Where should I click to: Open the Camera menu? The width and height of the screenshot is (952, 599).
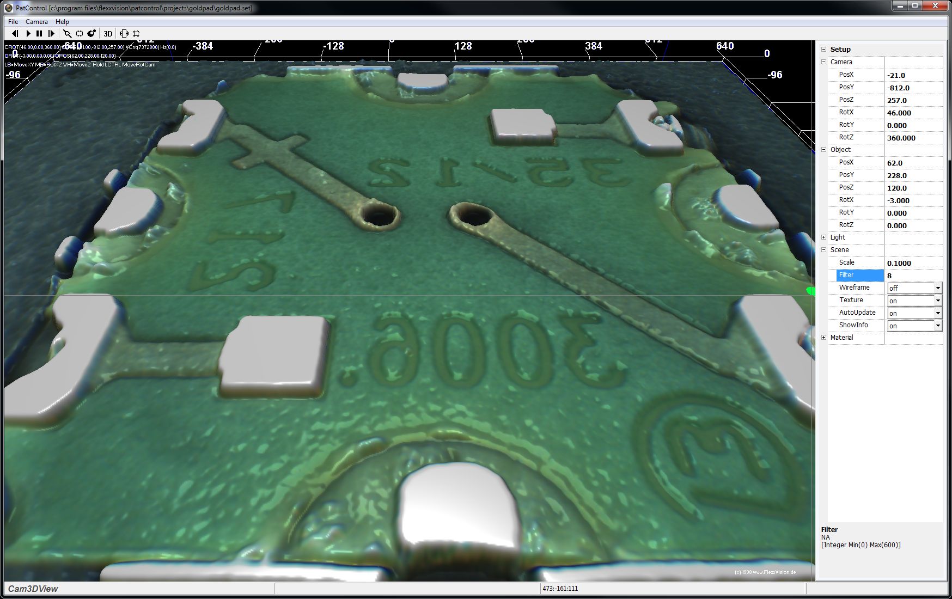pos(36,22)
